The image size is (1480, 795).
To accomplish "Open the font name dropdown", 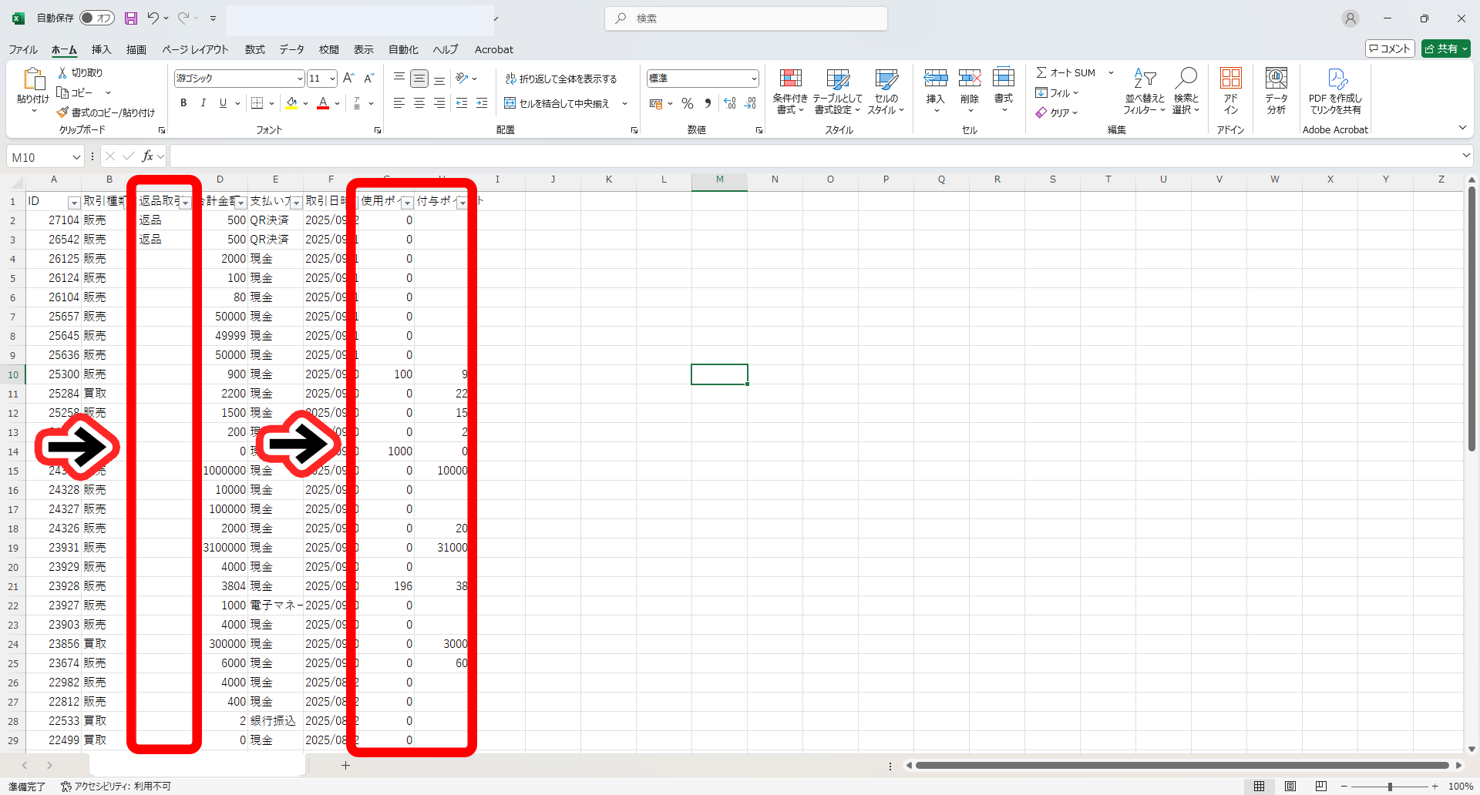I will pos(300,79).
